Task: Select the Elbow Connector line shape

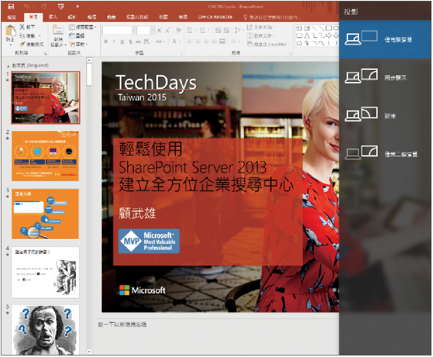Action: point(314,36)
